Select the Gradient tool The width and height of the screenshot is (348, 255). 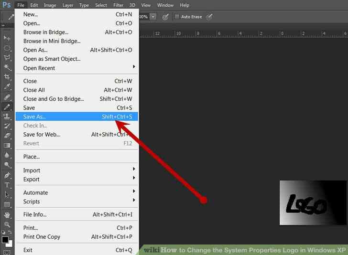pyautogui.click(x=7, y=146)
